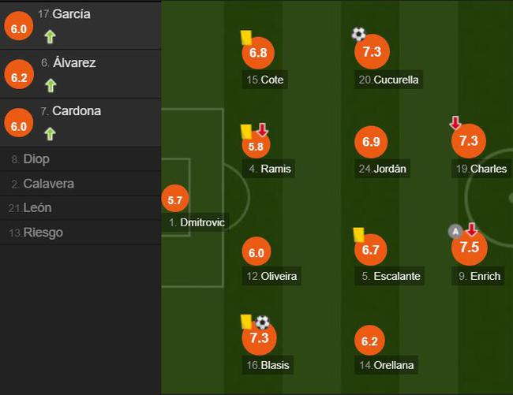This screenshot has height=395, width=513.
Task: Select the 6.9 rating for Jordán
Action: click(371, 142)
